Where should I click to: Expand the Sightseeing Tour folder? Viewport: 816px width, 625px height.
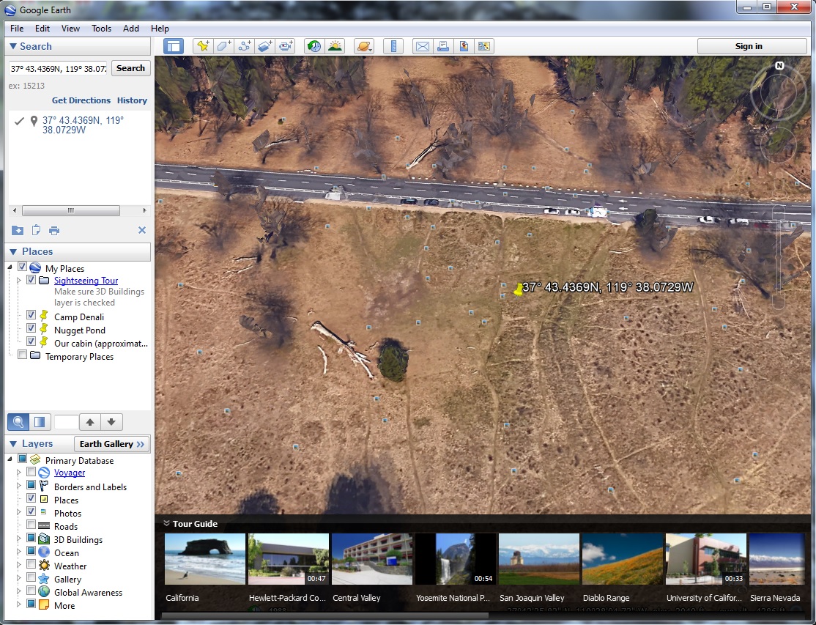pyautogui.click(x=19, y=281)
